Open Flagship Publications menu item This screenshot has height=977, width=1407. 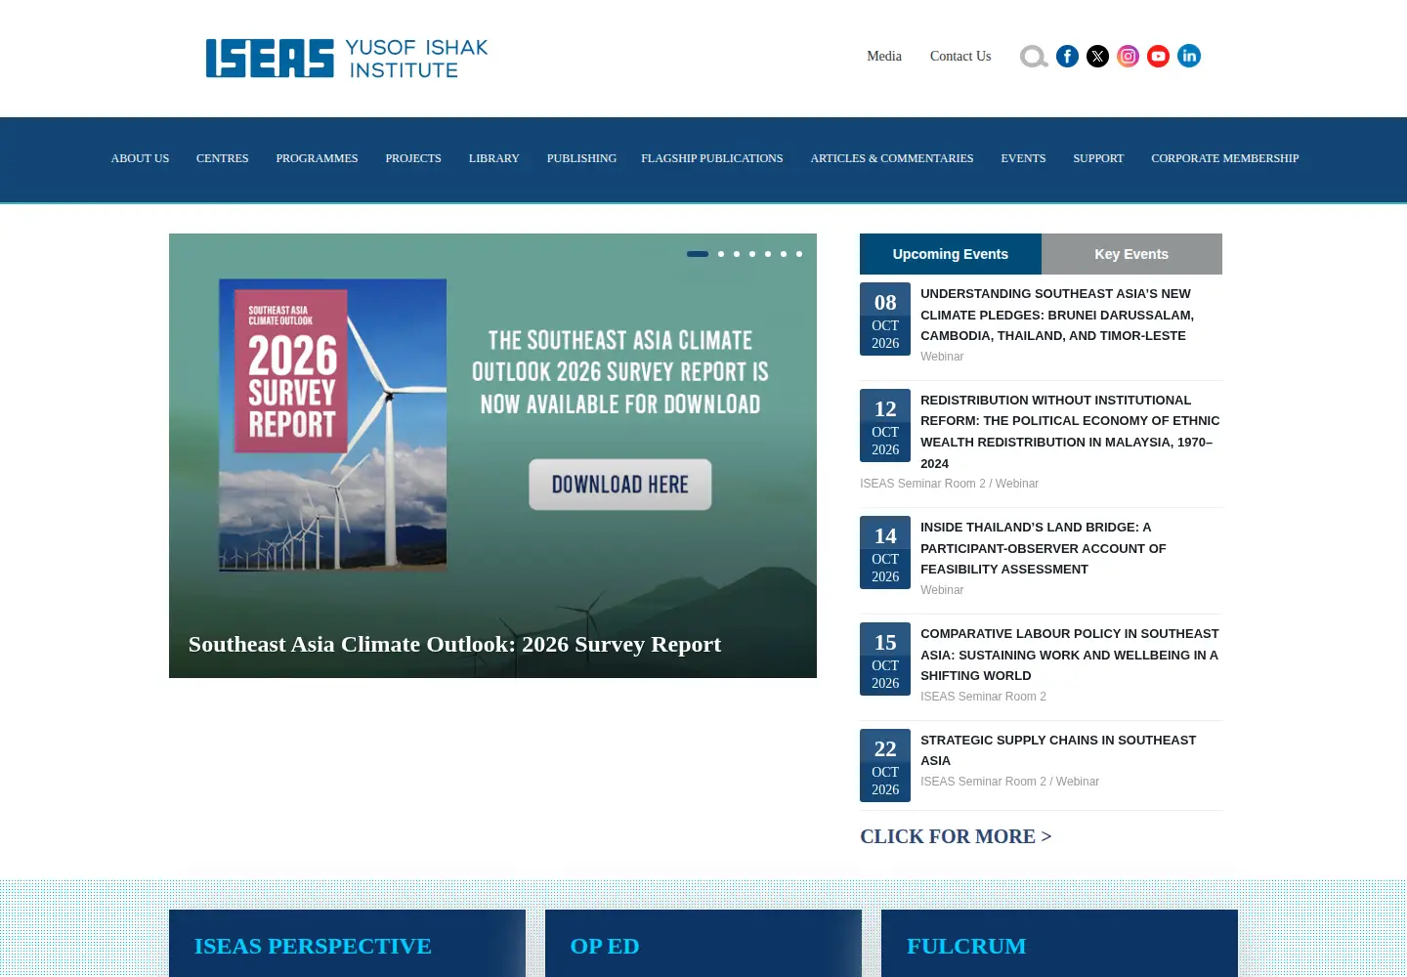pyautogui.click(x=712, y=158)
